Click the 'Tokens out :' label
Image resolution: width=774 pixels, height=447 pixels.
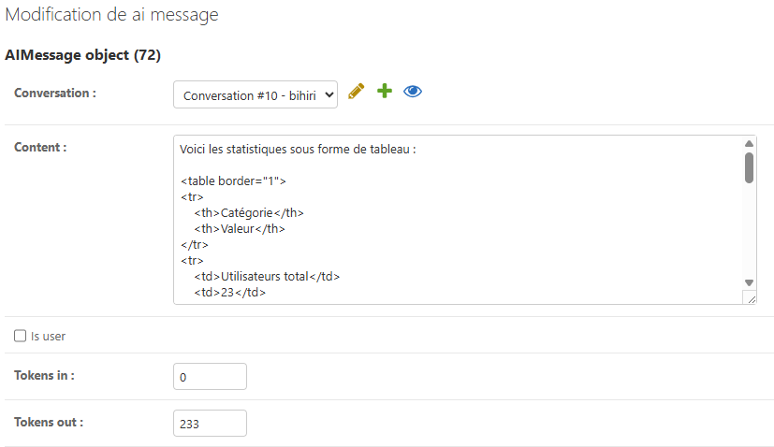(x=49, y=422)
